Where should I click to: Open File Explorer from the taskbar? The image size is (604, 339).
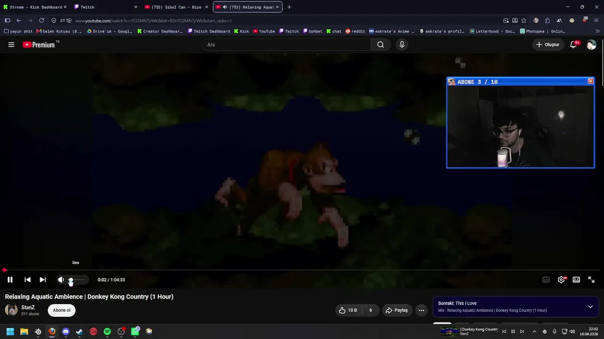coord(24,331)
